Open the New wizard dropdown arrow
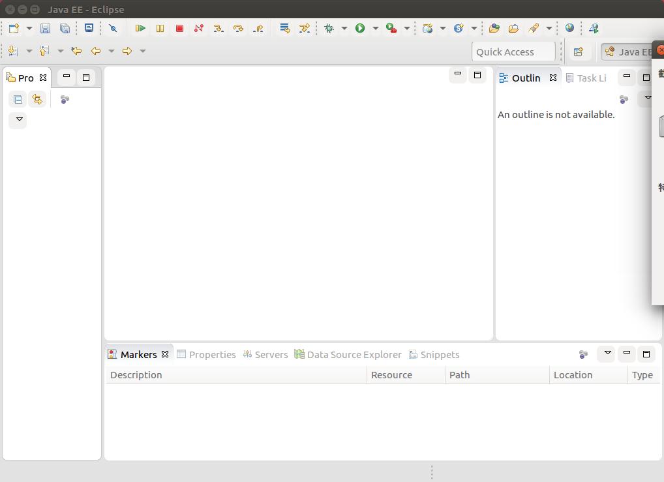Viewport: 664px width, 482px height. pyautogui.click(x=29, y=28)
